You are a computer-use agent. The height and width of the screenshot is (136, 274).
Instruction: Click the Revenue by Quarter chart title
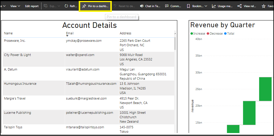[223, 25]
